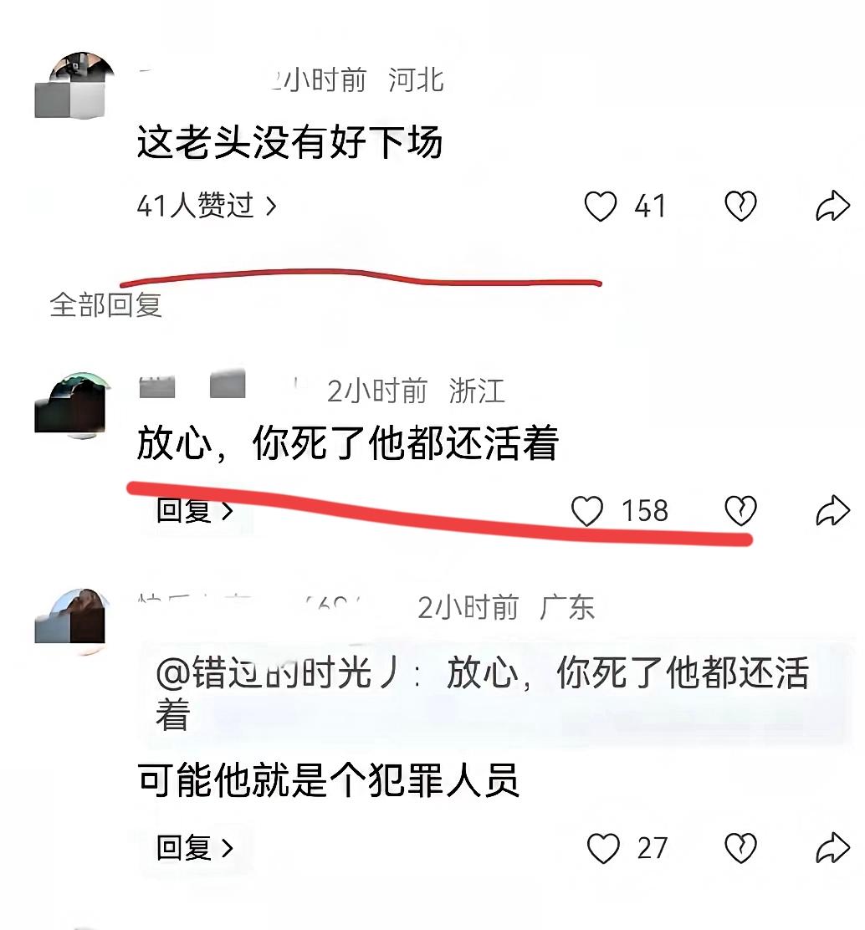Tap the comment text 这老头没有好下场

tap(289, 142)
